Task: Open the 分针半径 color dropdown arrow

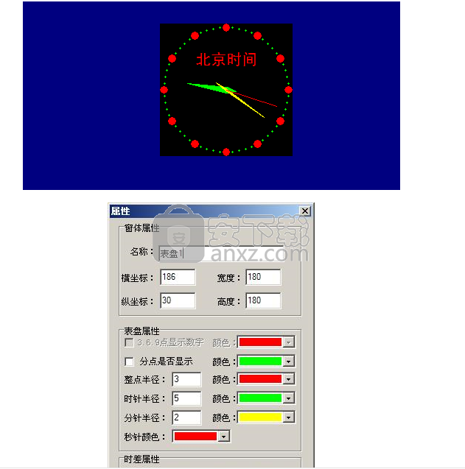Action: [x=288, y=417]
